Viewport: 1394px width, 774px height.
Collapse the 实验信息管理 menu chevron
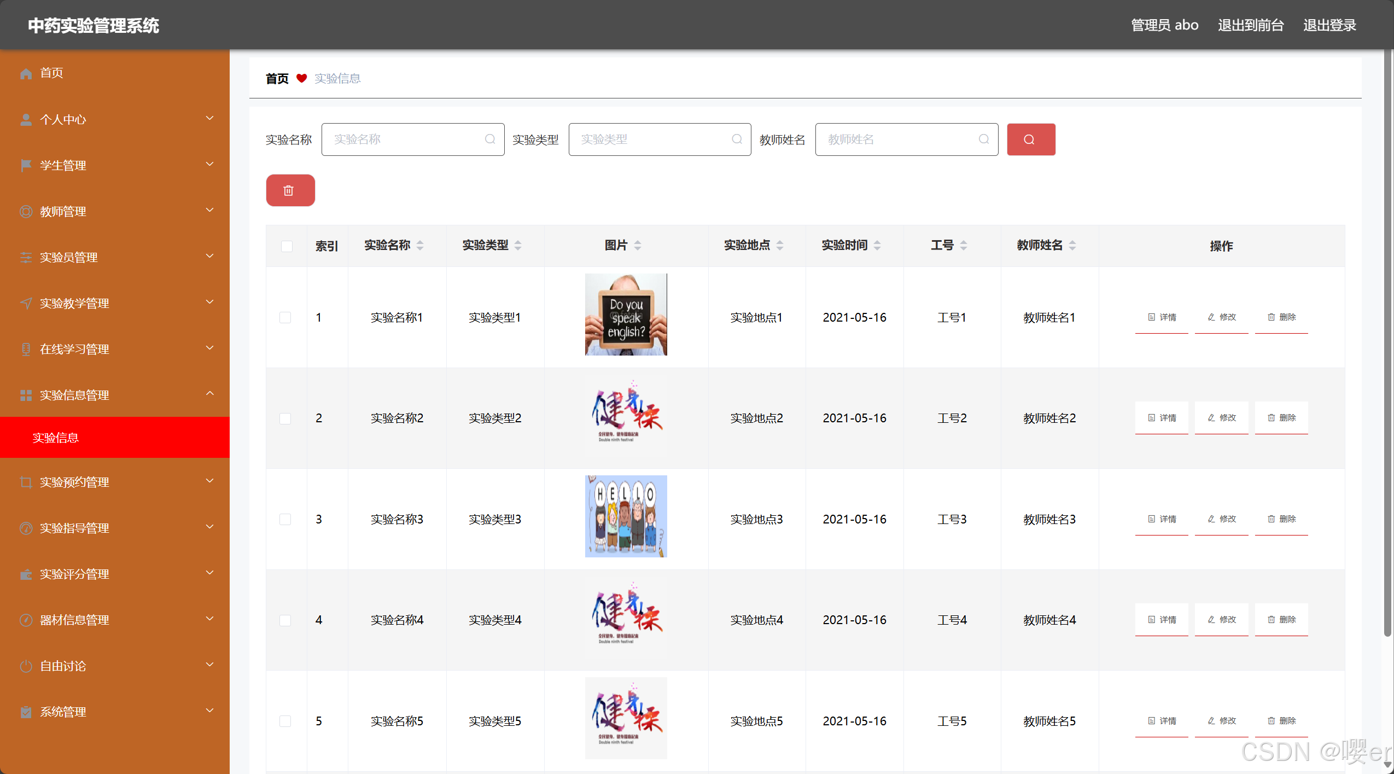[x=209, y=394]
